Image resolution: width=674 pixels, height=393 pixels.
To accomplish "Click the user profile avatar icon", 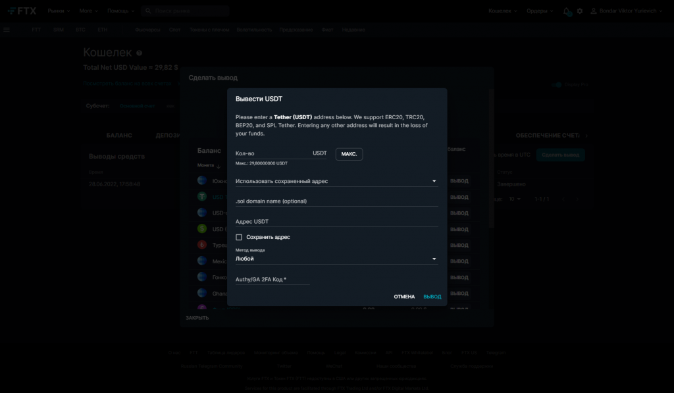I will [594, 11].
